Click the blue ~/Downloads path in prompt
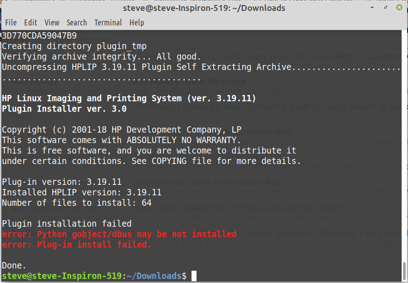 153,276
